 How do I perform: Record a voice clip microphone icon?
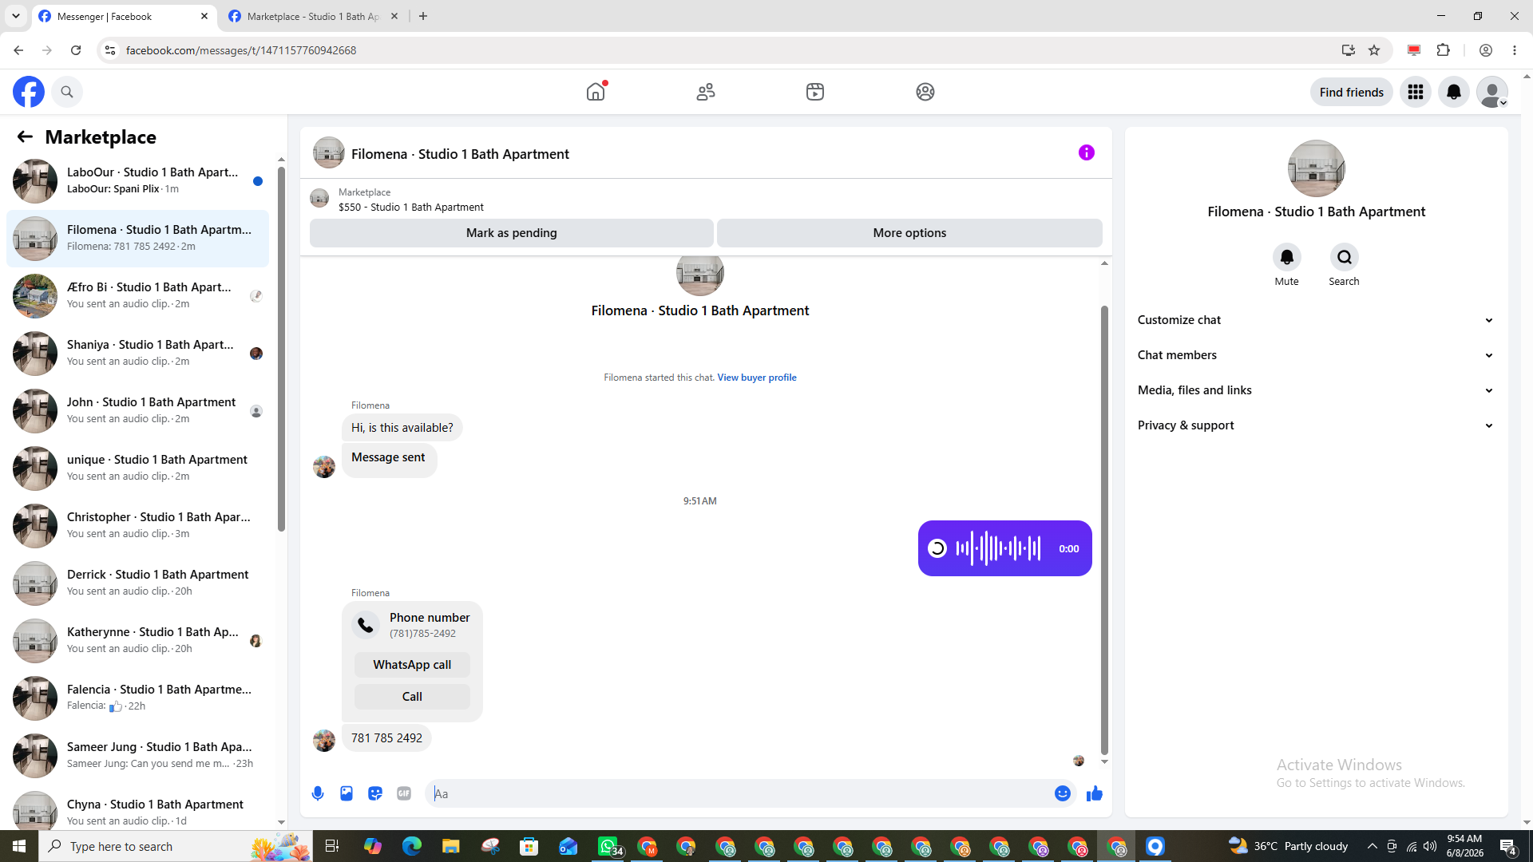318,793
